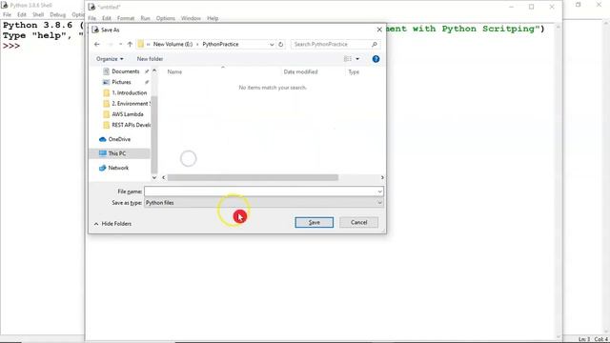Open the Options menu in editor window
610x343 pixels.
[x=165, y=18]
